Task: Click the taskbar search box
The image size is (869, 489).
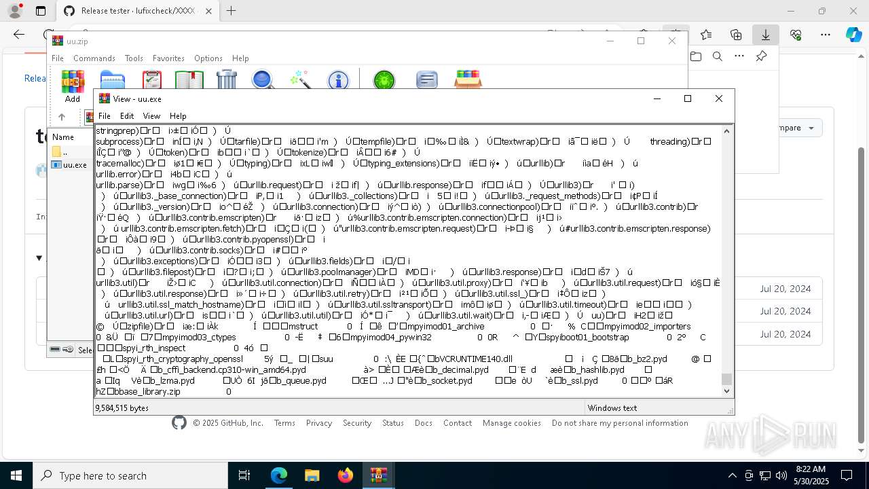Action: pos(131,475)
